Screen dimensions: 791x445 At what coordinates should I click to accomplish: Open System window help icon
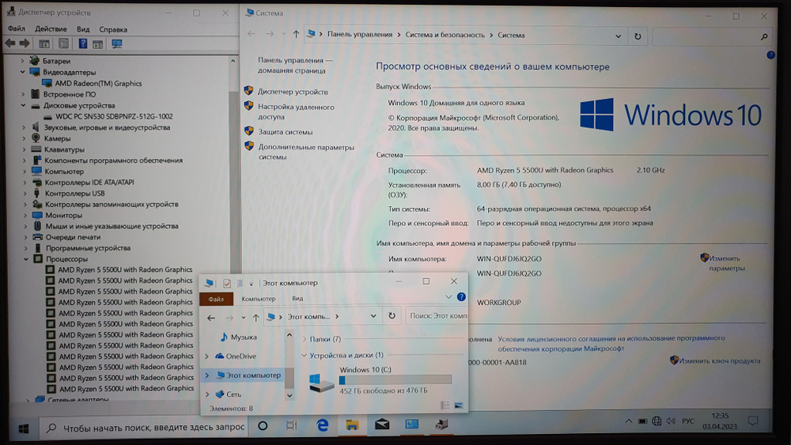[770, 55]
